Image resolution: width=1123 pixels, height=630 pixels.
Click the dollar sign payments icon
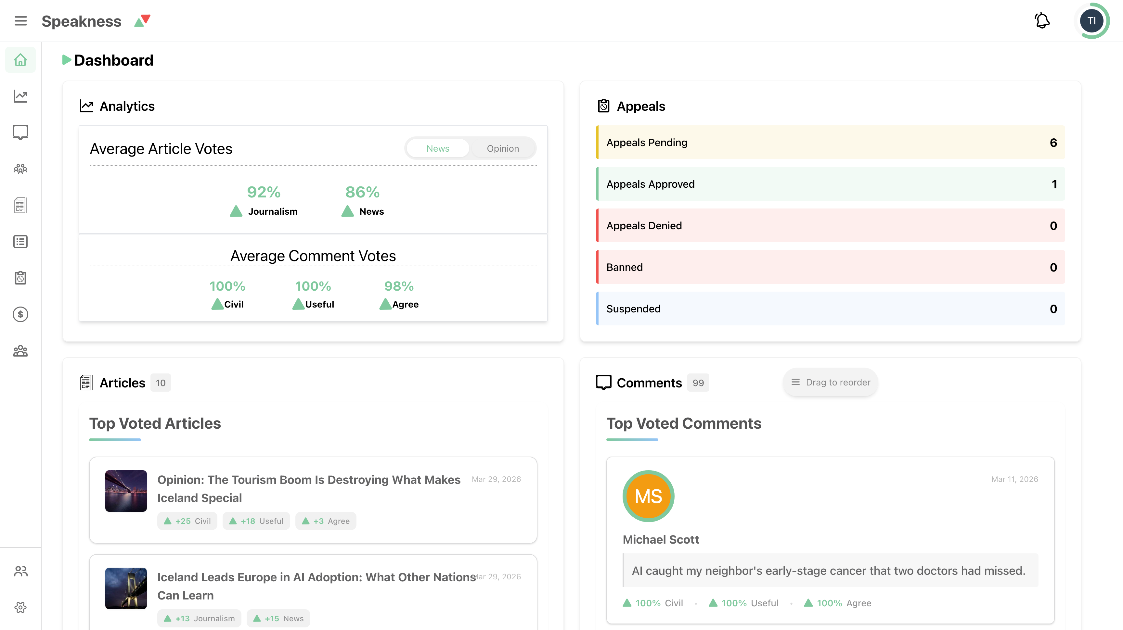point(20,314)
